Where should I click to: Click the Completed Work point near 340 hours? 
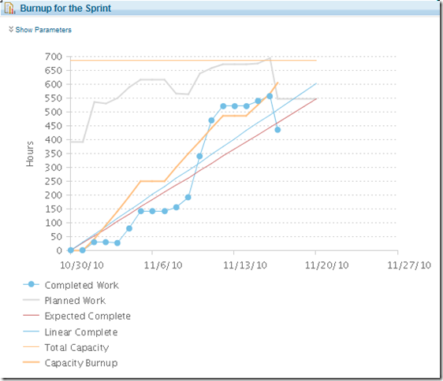199,156
